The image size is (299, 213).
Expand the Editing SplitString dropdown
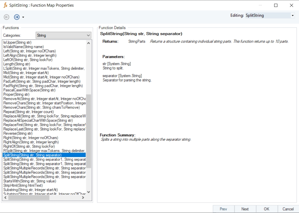click(293, 15)
